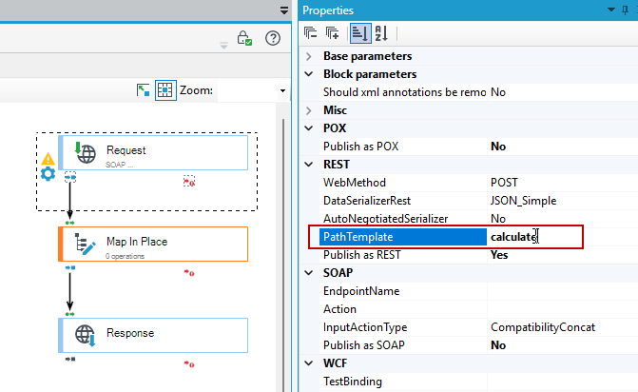This screenshot has height=392, width=638.
Task: Toggle the grid snap icon beside Zoom
Action: pos(165,90)
